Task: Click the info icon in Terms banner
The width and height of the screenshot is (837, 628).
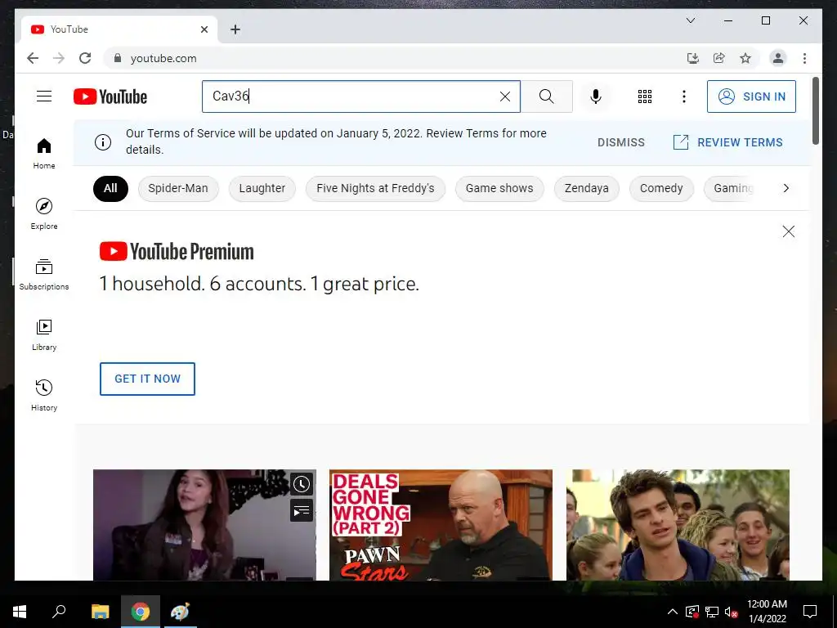Action: coord(102,142)
